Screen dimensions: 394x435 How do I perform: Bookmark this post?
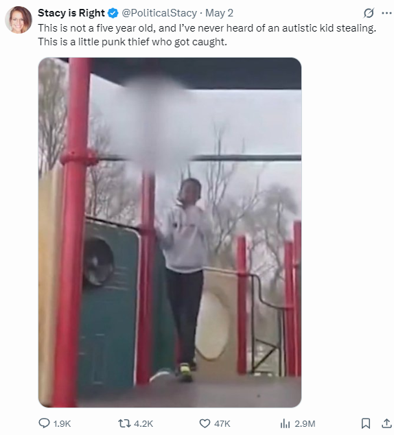(x=365, y=423)
